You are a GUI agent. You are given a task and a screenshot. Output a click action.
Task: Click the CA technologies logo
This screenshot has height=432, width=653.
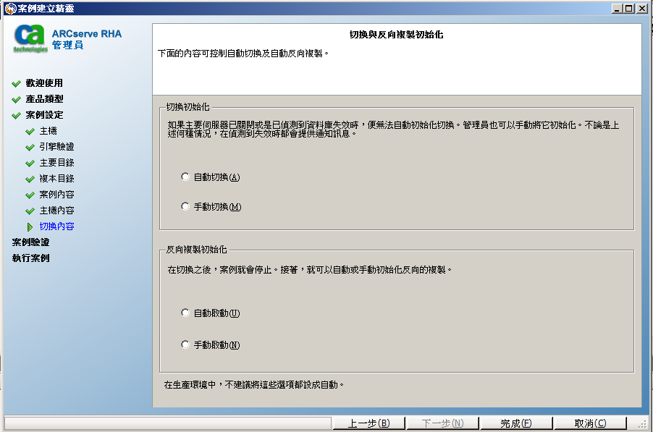click(x=30, y=38)
